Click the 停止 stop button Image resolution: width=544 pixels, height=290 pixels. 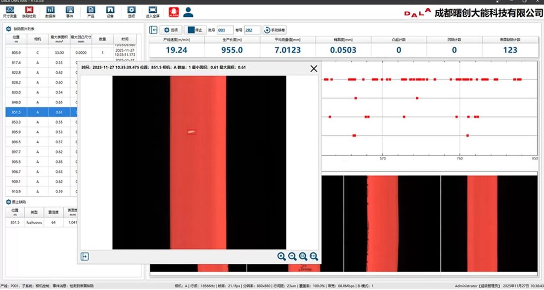195,30
